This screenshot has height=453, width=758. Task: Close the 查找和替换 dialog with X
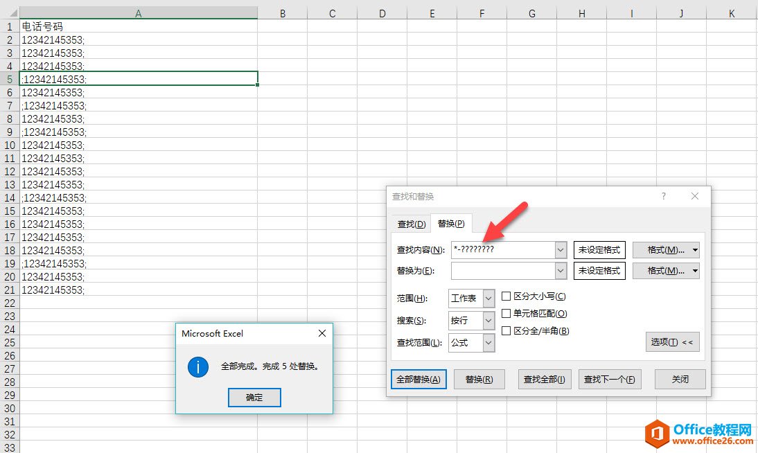click(x=695, y=197)
